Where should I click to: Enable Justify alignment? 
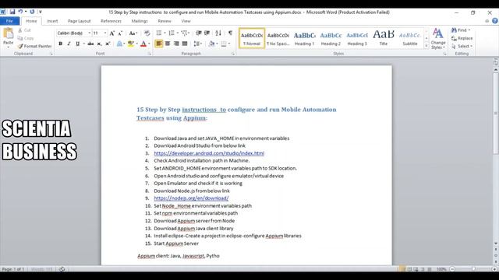[x=185, y=44]
